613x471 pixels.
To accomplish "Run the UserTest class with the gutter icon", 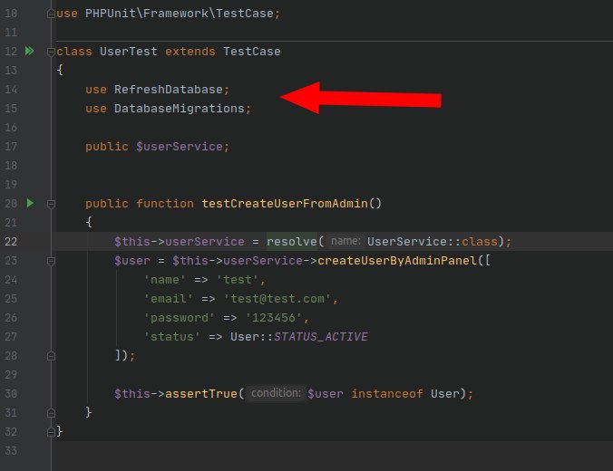I will click(x=30, y=51).
